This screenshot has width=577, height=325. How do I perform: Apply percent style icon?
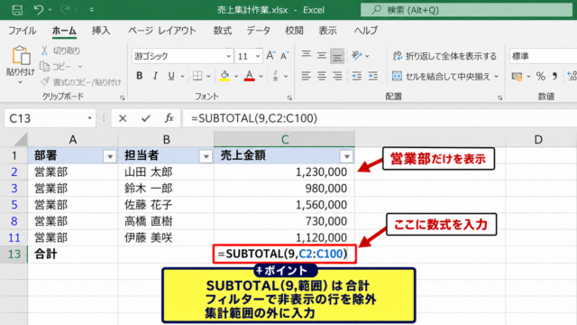pyautogui.click(x=541, y=76)
